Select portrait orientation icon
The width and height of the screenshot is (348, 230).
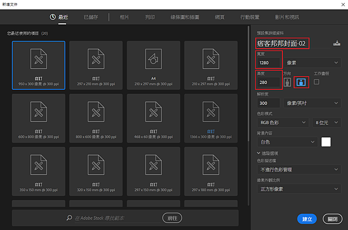287,82
